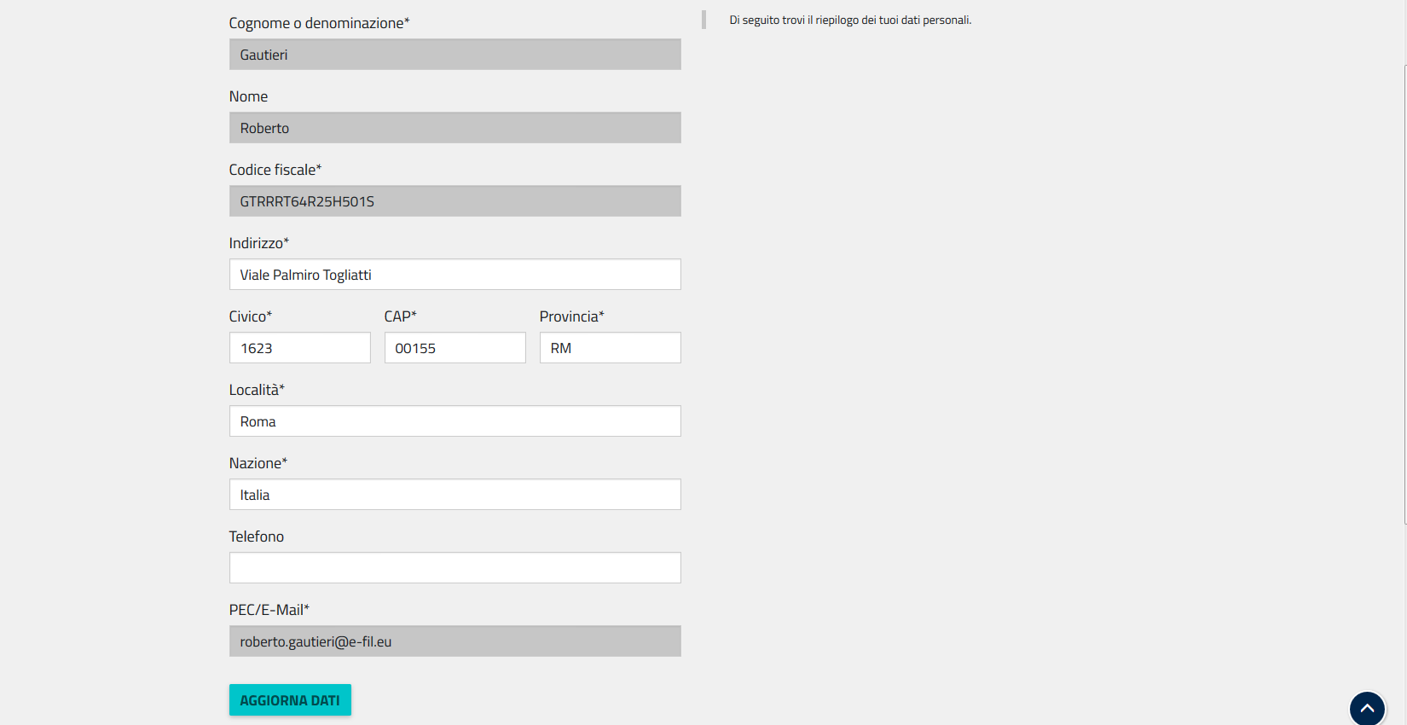Image resolution: width=1407 pixels, height=725 pixels.
Task: Click into the Provincia field with RM
Action: [x=610, y=348]
